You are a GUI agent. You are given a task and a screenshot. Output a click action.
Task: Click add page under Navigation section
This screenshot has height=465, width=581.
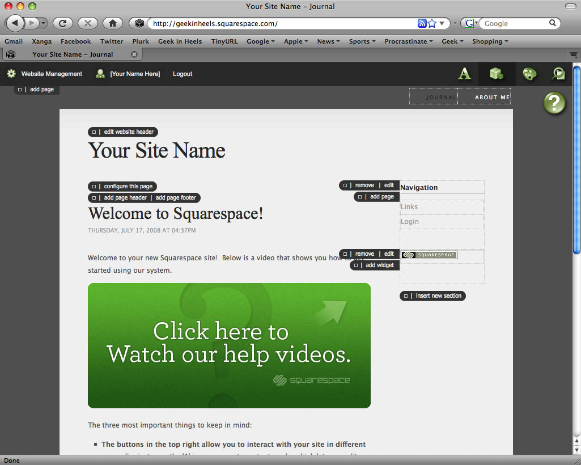coord(381,197)
